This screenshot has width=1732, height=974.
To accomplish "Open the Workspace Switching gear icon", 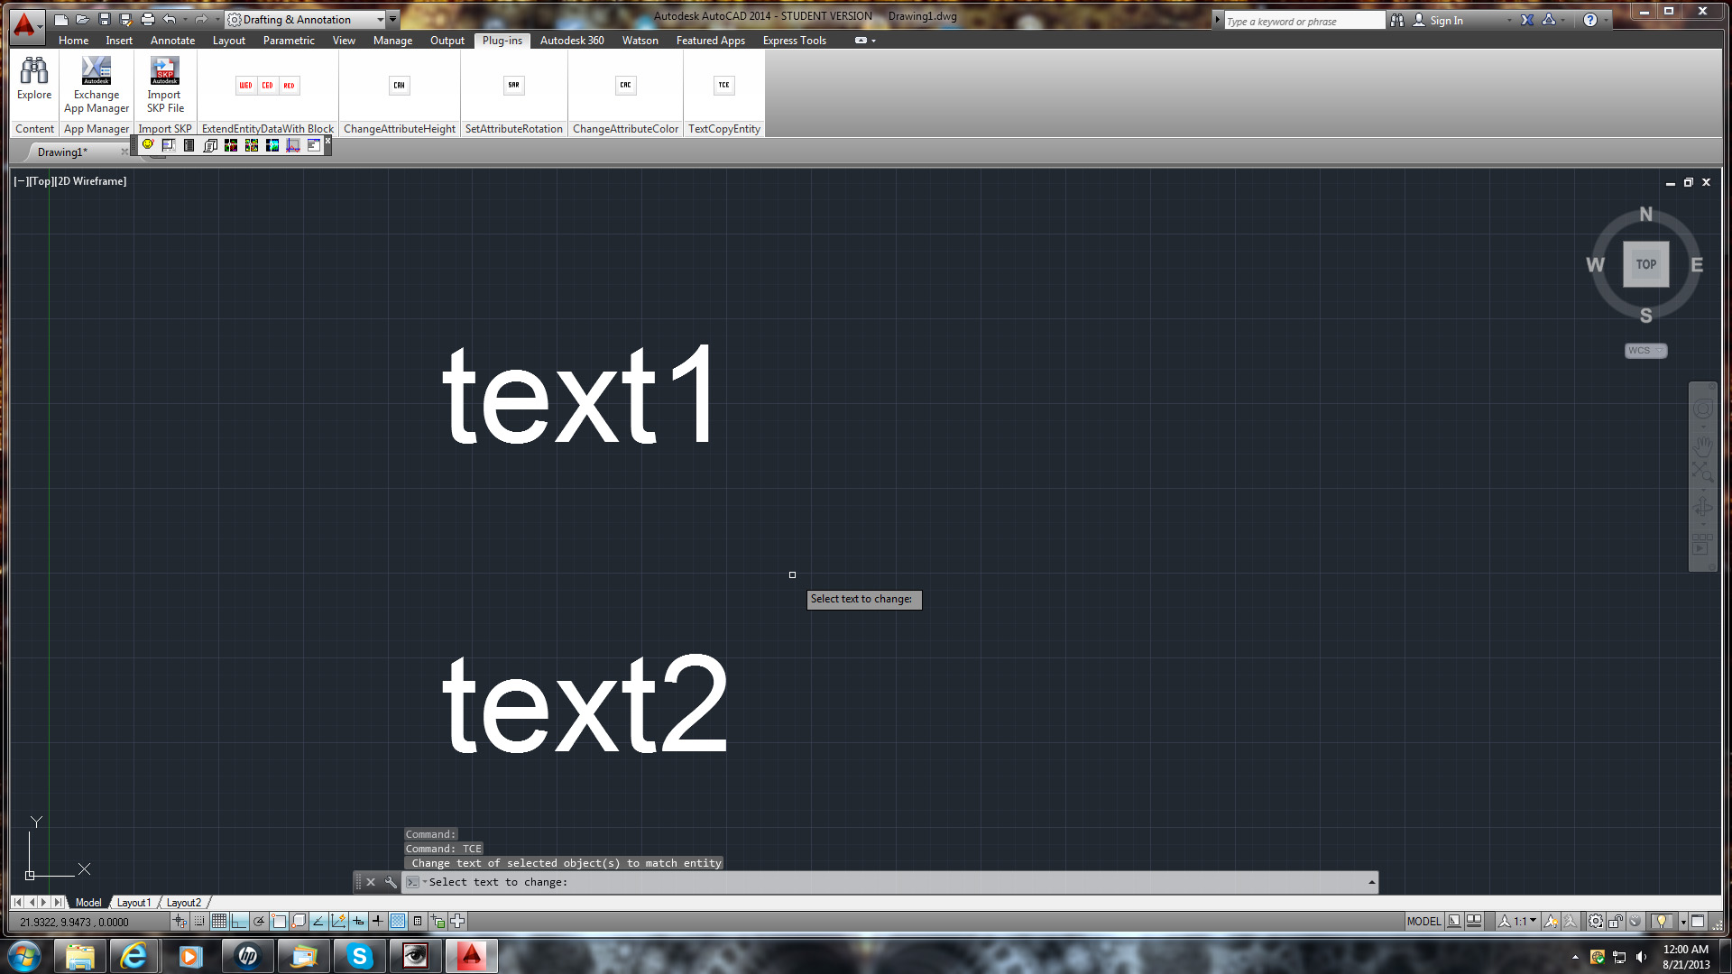I will tap(1595, 921).
